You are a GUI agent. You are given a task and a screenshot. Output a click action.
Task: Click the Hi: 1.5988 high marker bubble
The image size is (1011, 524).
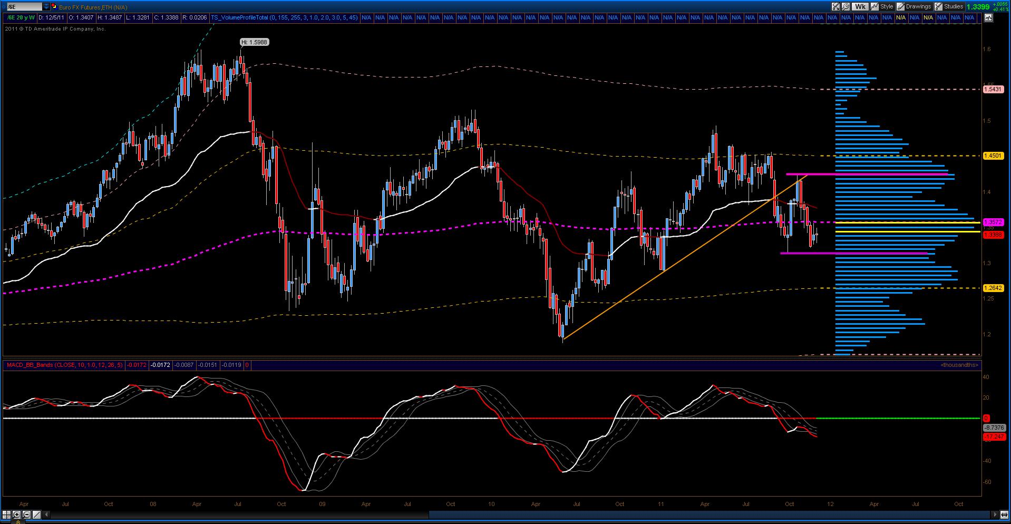coord(254,42)
